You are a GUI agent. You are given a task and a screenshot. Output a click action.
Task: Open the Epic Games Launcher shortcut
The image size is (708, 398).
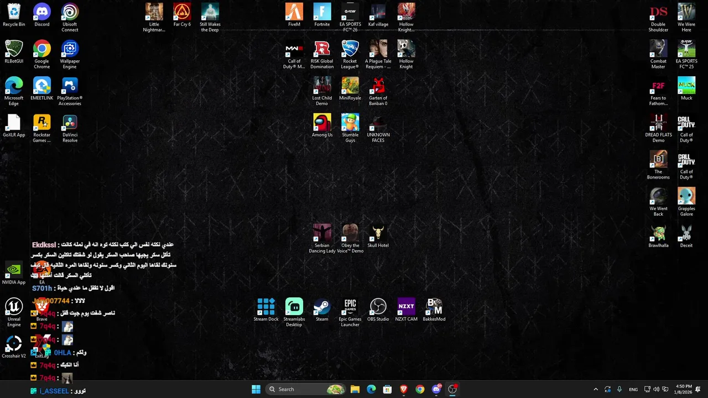350,313
